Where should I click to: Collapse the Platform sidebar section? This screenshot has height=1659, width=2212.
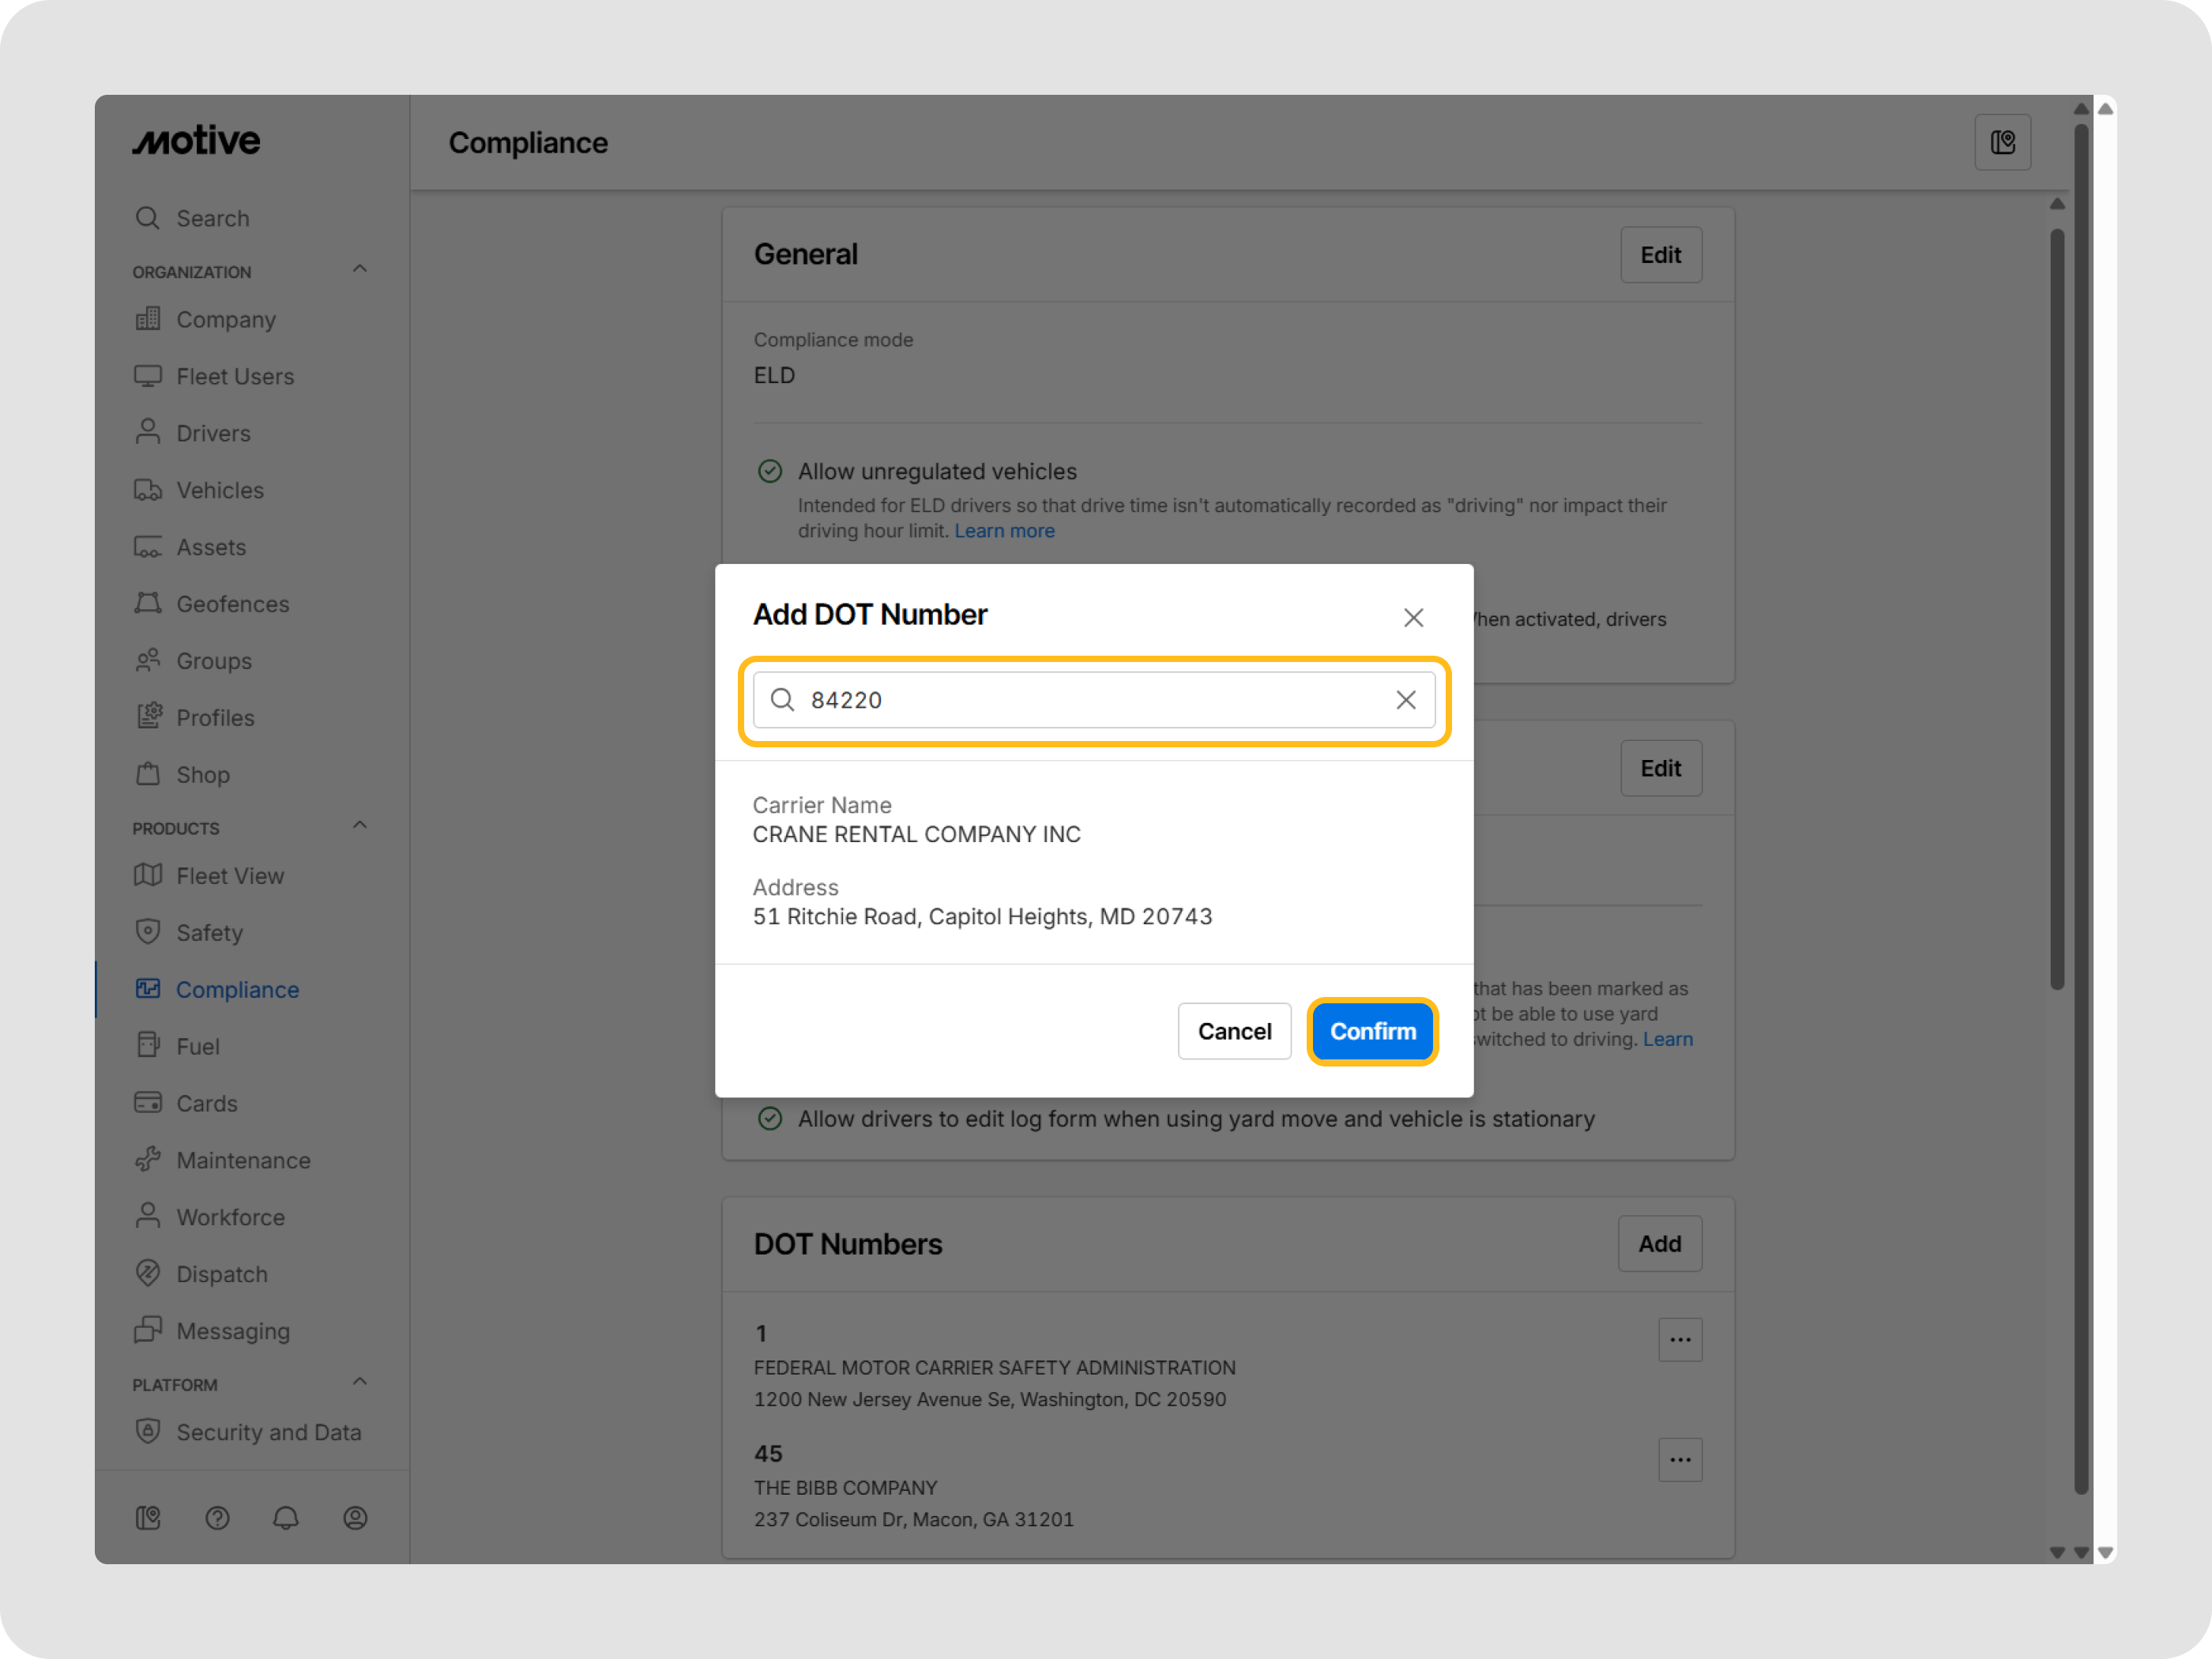(360, 1383)
